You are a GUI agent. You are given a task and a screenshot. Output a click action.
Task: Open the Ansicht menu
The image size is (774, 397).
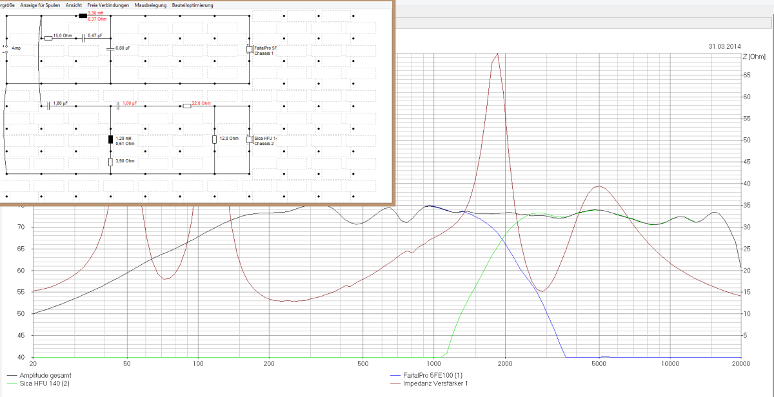tap(74, 5)
